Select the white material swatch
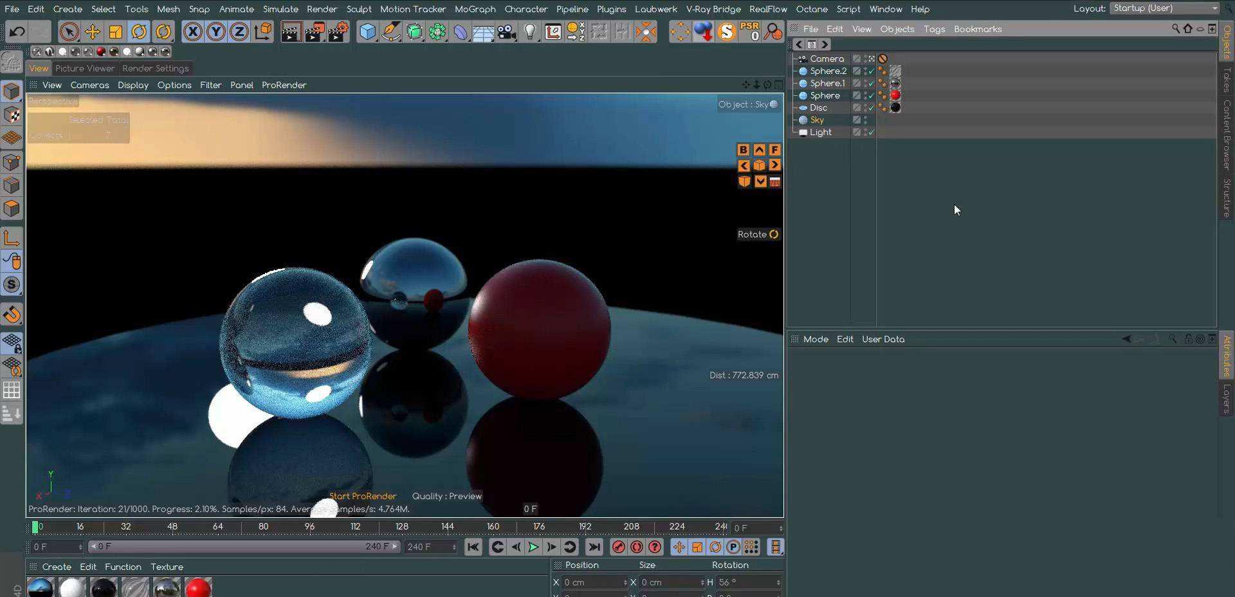The height and width of the screenshot is (597, 1235). 72,587
